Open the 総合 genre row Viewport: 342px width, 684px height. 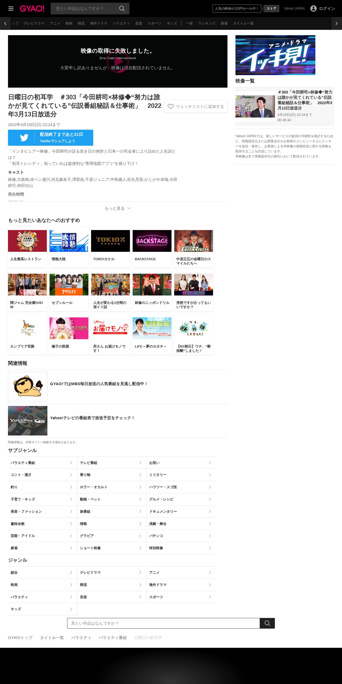pos(42,573)
